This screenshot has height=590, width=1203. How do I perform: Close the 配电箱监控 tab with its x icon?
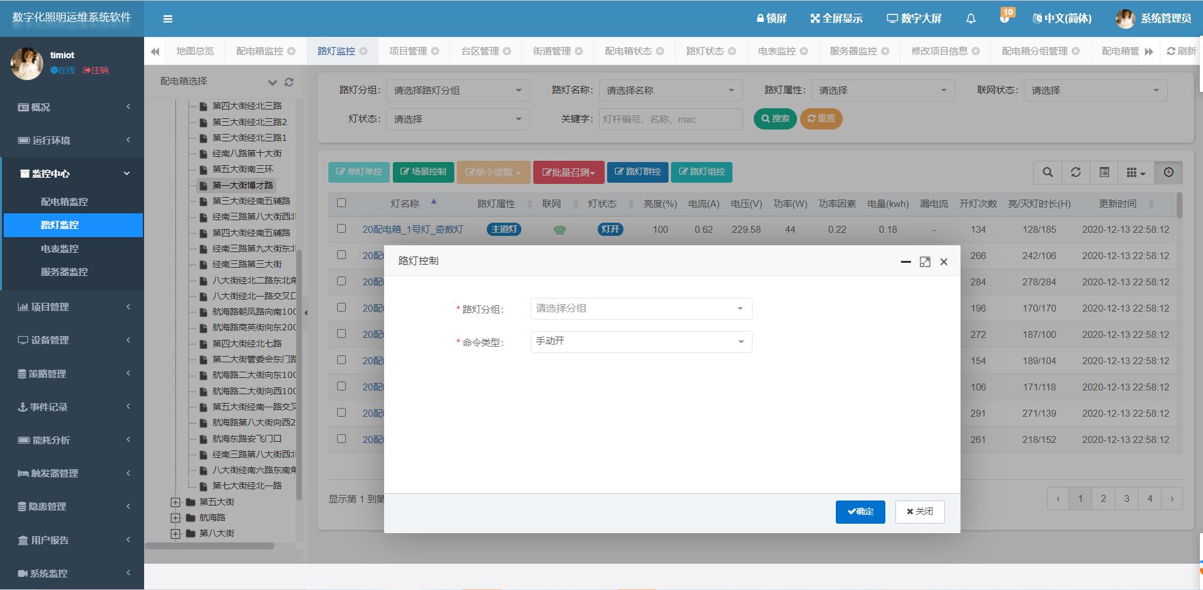point(291,51)
